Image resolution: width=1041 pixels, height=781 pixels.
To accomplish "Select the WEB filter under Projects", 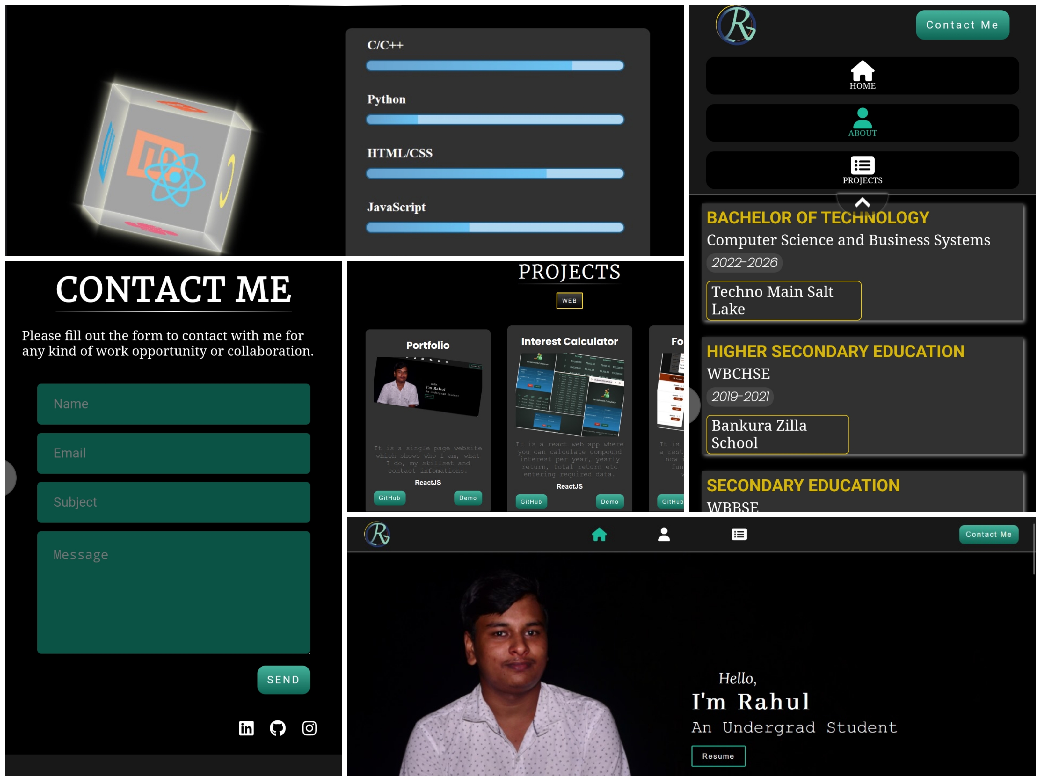I will click(x=570, y=300).
